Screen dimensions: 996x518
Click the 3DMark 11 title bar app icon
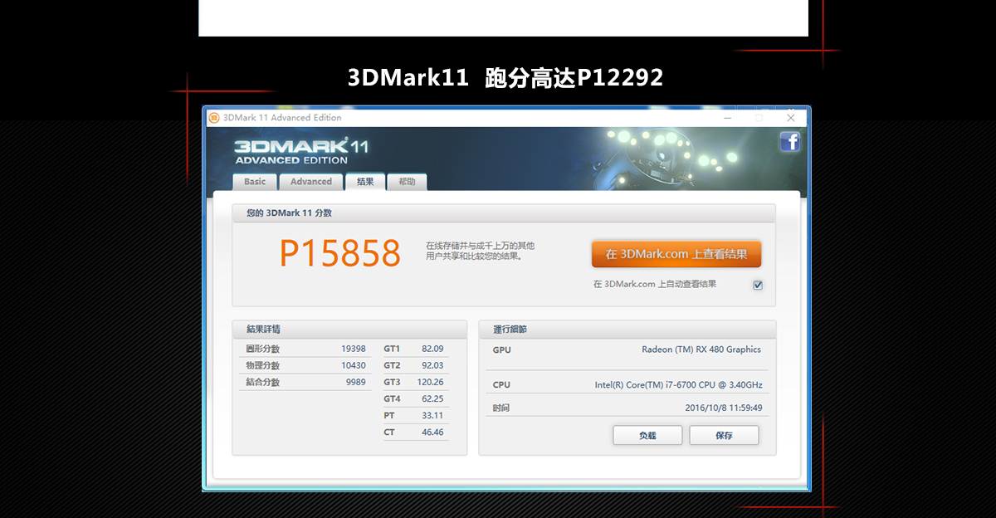(214, 117)
